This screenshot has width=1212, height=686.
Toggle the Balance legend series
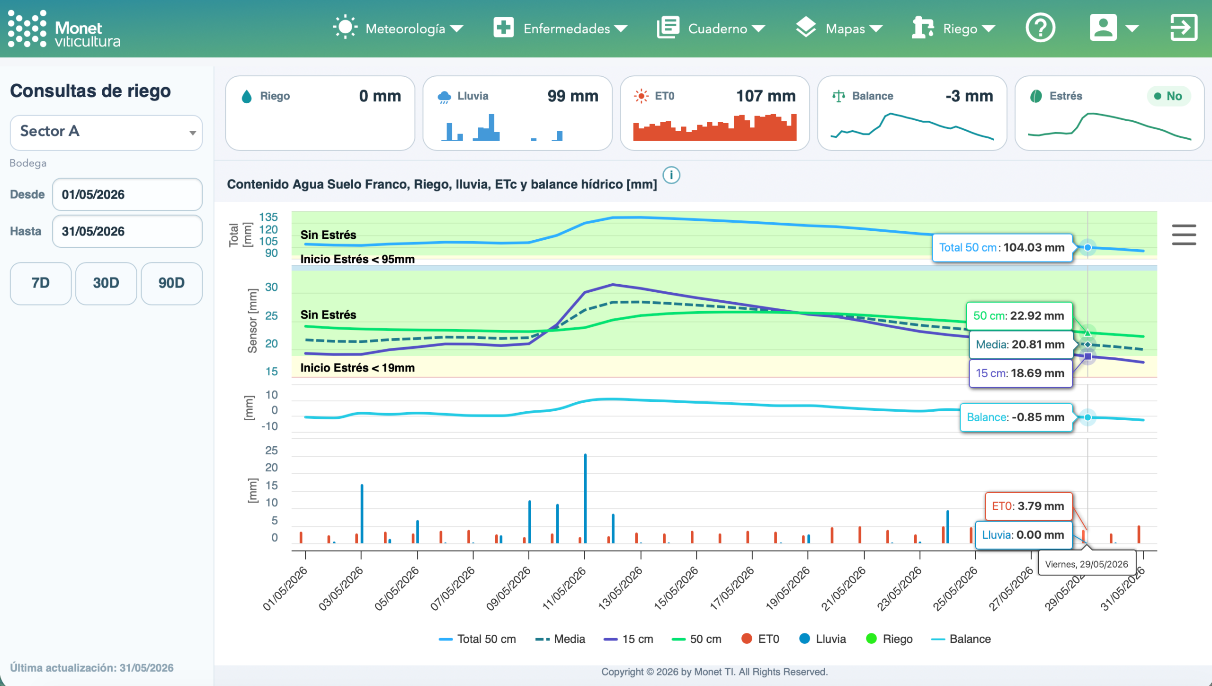point(961,639)
